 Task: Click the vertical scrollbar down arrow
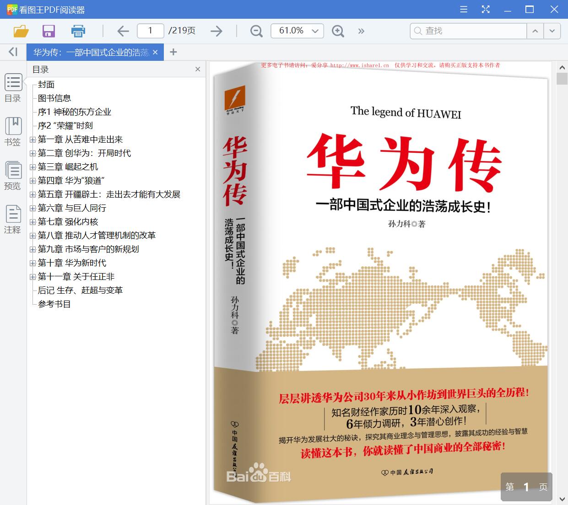(562, 499)
